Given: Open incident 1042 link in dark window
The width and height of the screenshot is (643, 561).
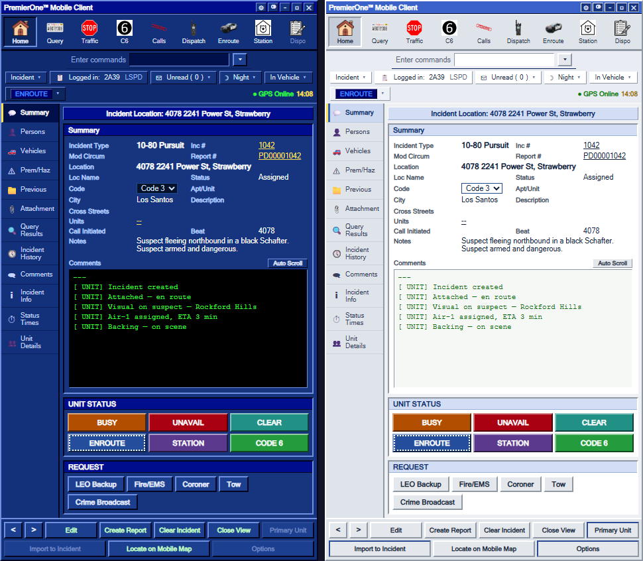Looking at the screenshot, I should click(x=266, y=145).
